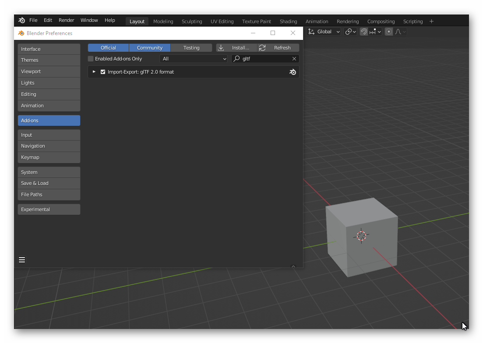Switch to the Sculpting workspace tab
Image resolution: width=483 pixels, height=343 pixels.
192,21
